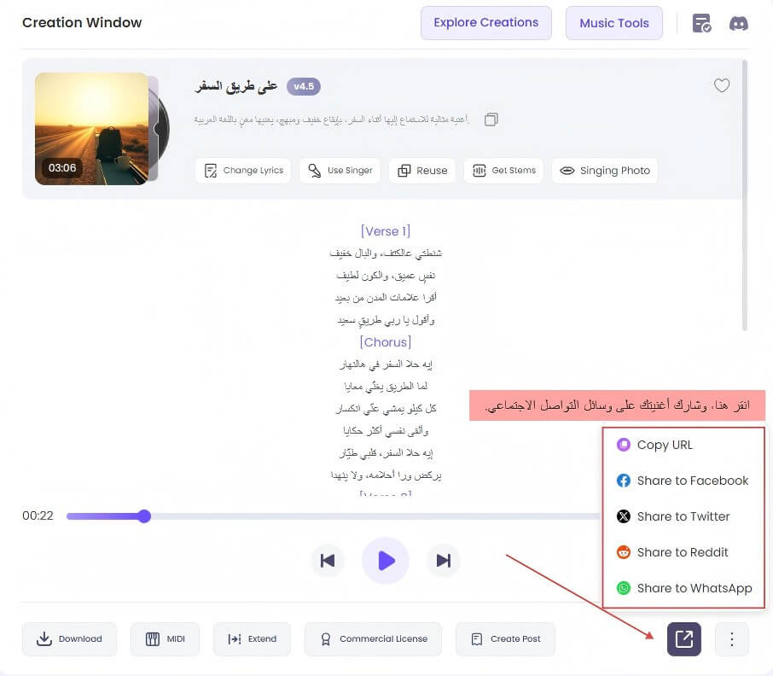Select the Use Singer feature
773x676 pixels.
[x=340, y=170]
